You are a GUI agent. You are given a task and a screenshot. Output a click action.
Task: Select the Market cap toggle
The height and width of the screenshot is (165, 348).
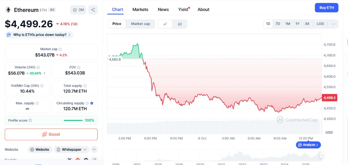click(141, 24)
